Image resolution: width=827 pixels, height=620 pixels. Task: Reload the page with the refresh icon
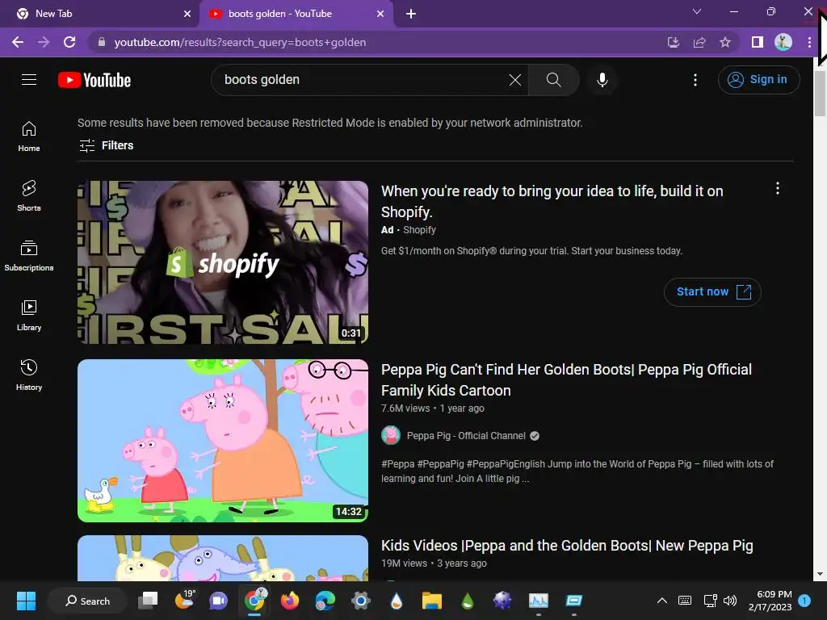(x=69, y=42)
